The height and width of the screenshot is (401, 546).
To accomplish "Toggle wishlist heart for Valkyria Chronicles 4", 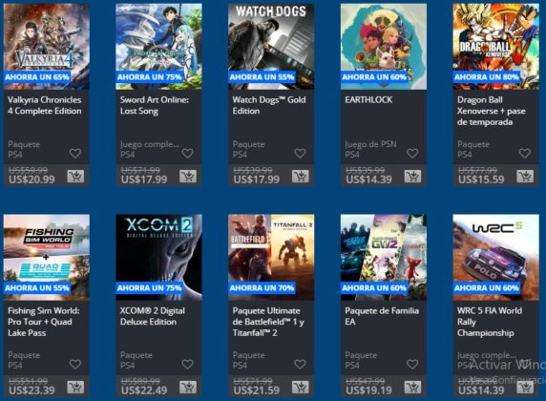I will (x=75, y=154).
